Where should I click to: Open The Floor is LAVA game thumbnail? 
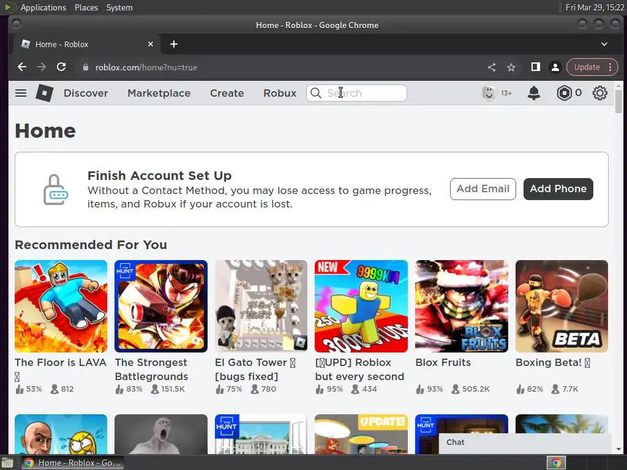click(61, 307)
